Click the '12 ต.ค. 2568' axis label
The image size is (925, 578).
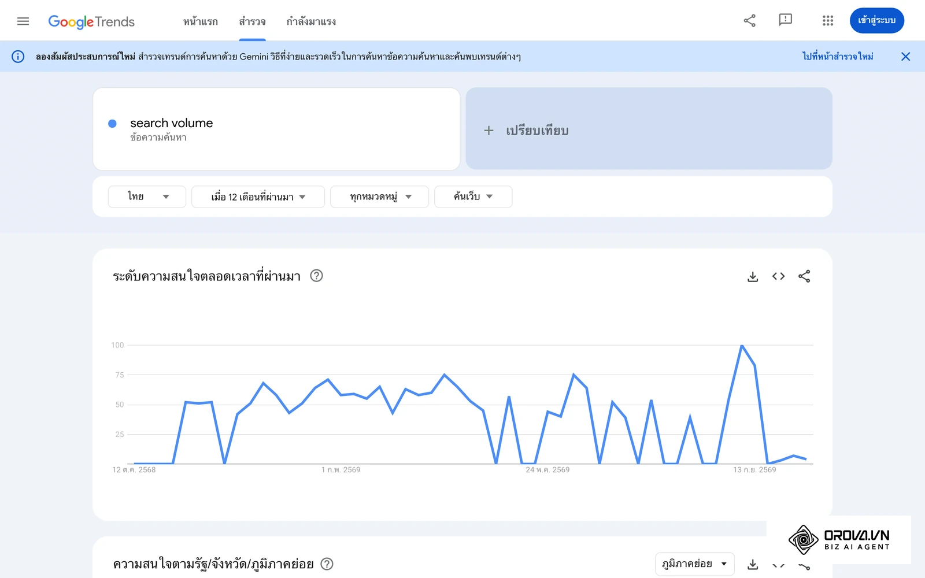pyautogui.click(x=134, y=470)
